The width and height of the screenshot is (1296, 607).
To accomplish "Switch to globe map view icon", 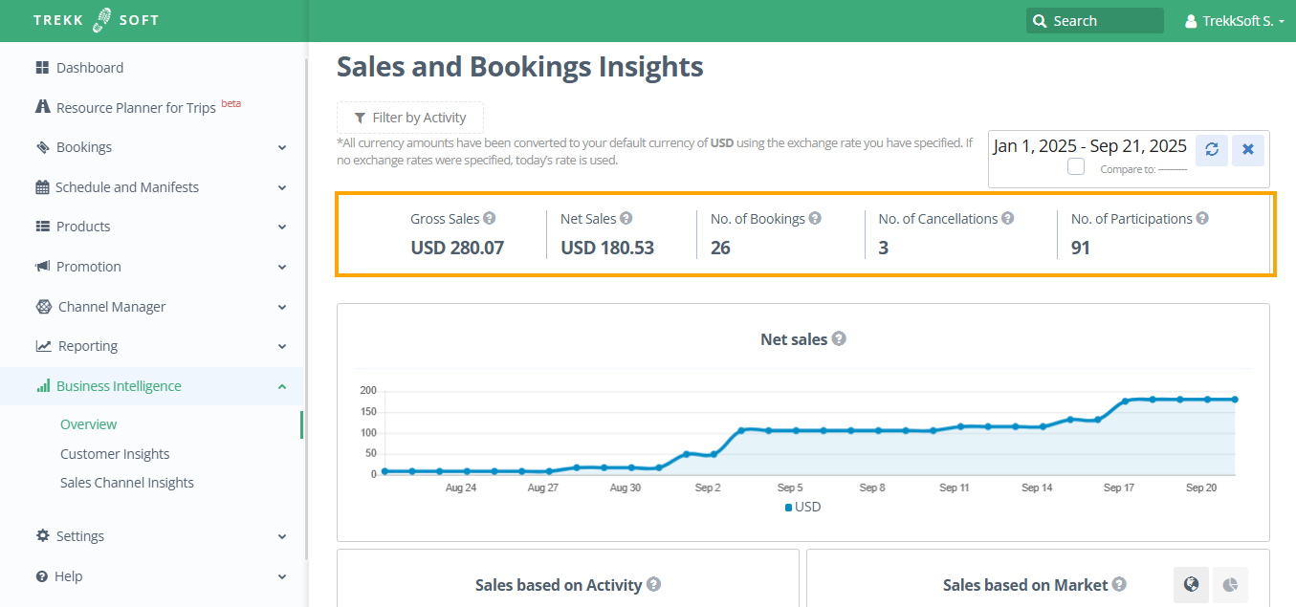I will tap(1191, 584).
